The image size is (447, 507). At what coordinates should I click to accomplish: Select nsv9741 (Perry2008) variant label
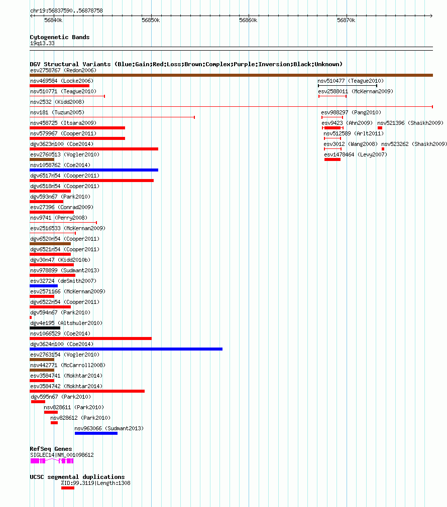[x=59, y=218]
